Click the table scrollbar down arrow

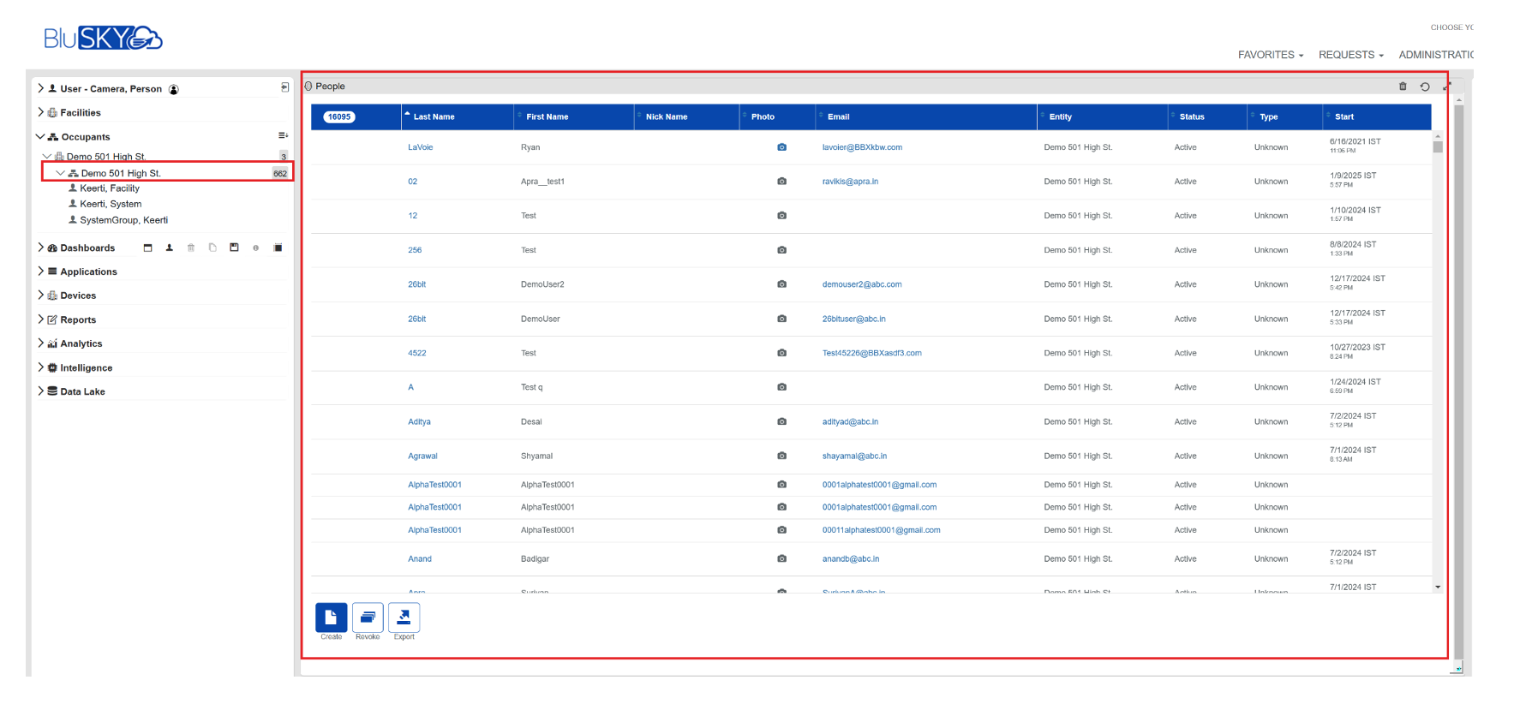click(1438, 588)
